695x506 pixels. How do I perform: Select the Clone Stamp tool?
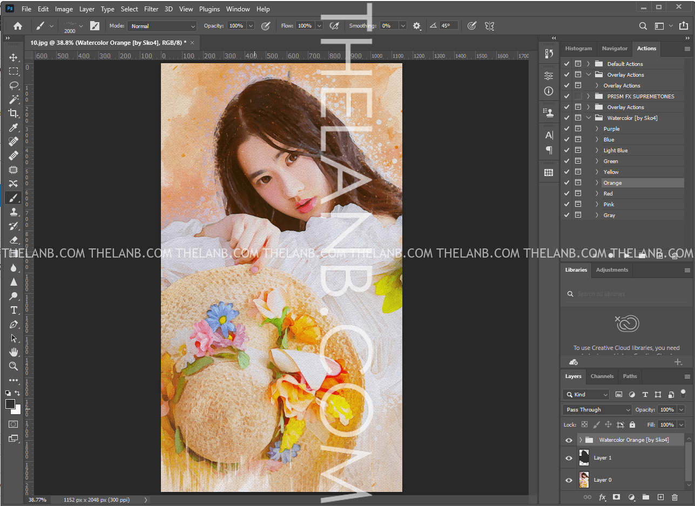coord(14,212)
